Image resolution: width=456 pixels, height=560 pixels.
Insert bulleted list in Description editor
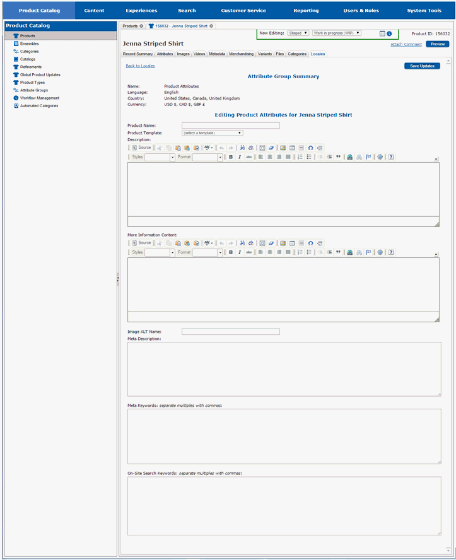point(309,157)
